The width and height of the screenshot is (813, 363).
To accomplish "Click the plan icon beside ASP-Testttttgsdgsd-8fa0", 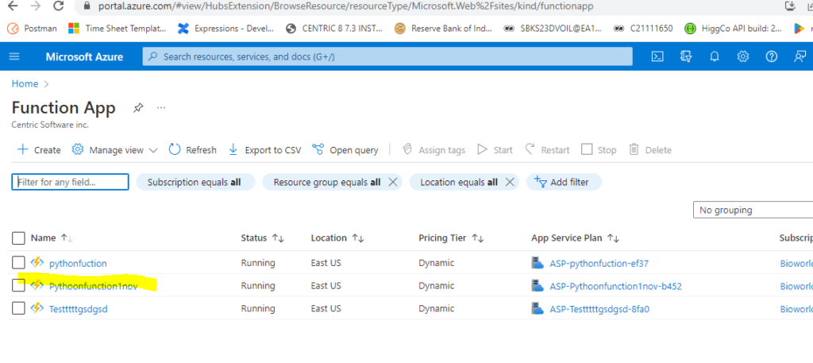I will pos(538,308).
